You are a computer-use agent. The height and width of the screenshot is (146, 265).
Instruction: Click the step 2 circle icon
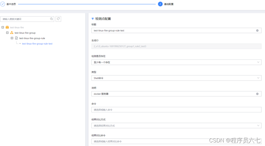[x=160, y=4]
